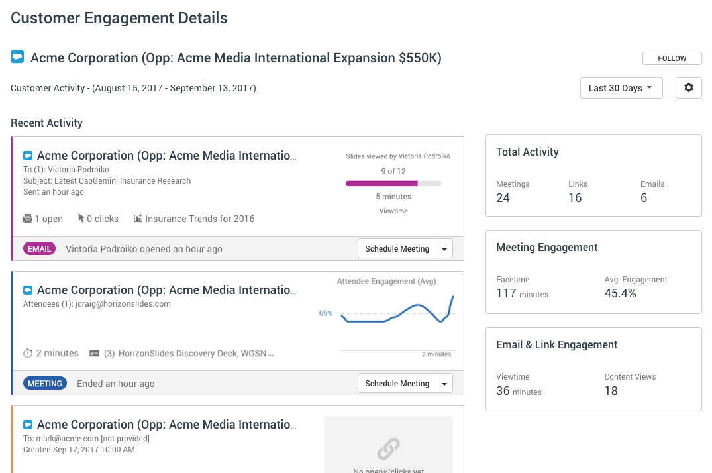Open the HorizonSlides Discovery Deck content link

click(196, 353)
